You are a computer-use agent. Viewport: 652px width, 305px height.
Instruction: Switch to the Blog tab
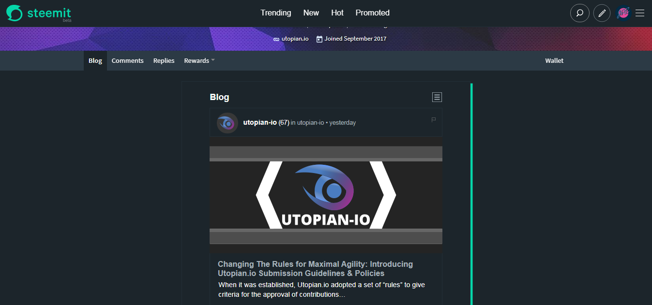95,60
